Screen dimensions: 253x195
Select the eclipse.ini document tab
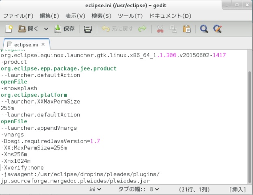pyautogui.click(x=25, y=44)
